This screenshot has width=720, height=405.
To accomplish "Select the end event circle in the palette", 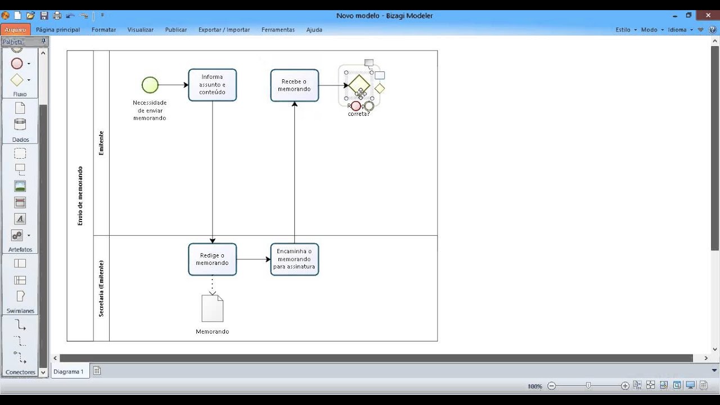I will pos(17,64).
